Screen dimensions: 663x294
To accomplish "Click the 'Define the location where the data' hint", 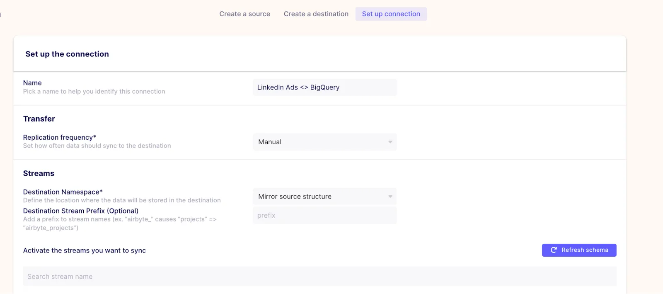I will click(x=122, y=200).
